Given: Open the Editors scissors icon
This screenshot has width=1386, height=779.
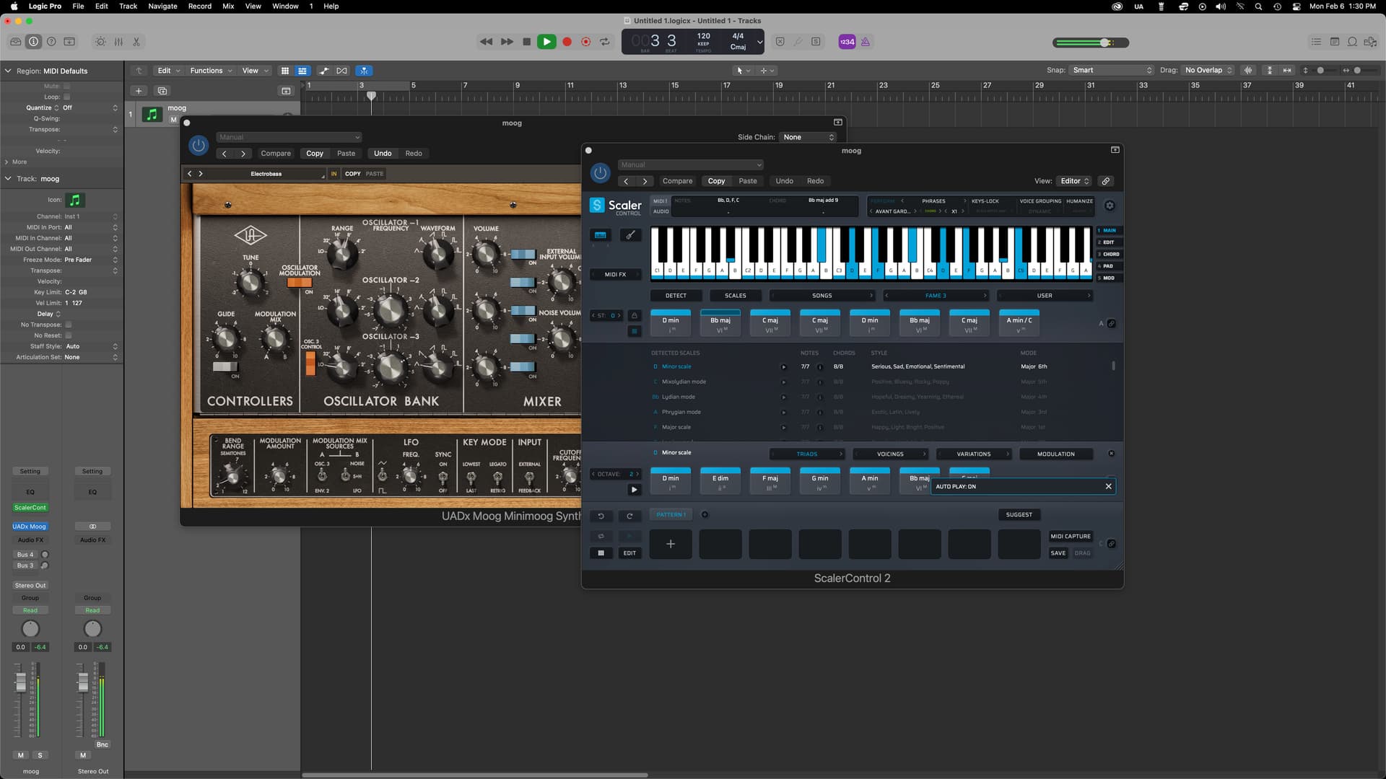Looking at the screenshot, I should [136, 42].
